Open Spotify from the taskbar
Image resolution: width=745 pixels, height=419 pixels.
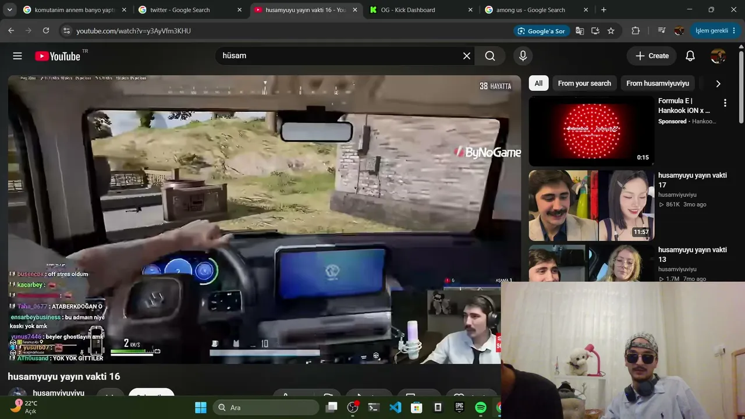pyautogui.click(x=481, y=407)
